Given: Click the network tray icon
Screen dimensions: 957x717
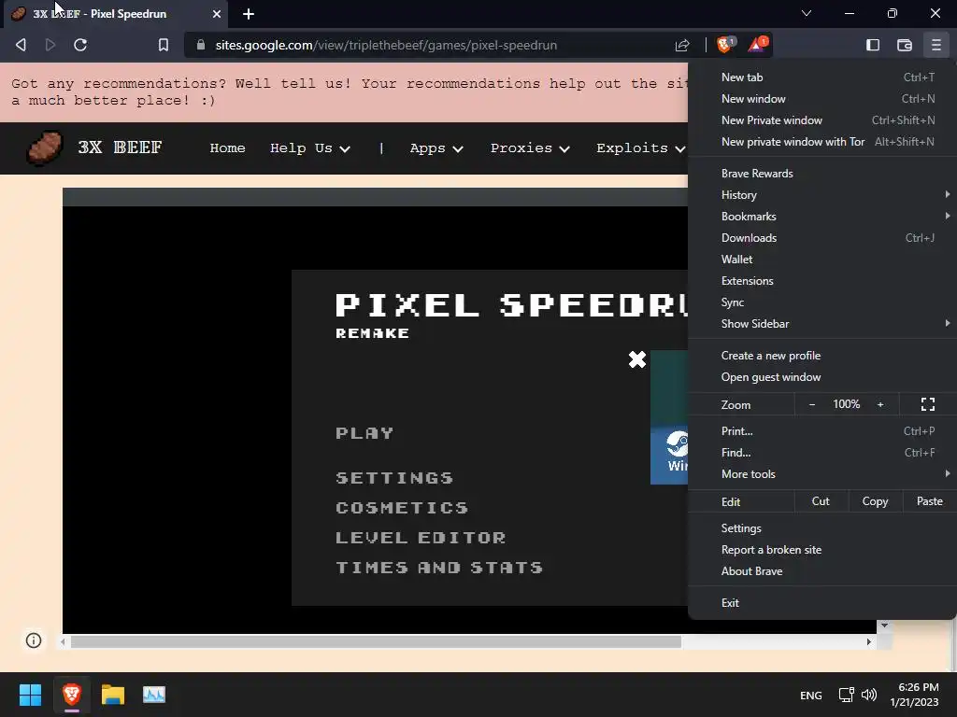Looking at the screenshot, I should coord(846,695).
